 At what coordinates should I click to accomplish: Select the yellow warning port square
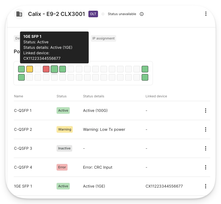click(30, 69)
